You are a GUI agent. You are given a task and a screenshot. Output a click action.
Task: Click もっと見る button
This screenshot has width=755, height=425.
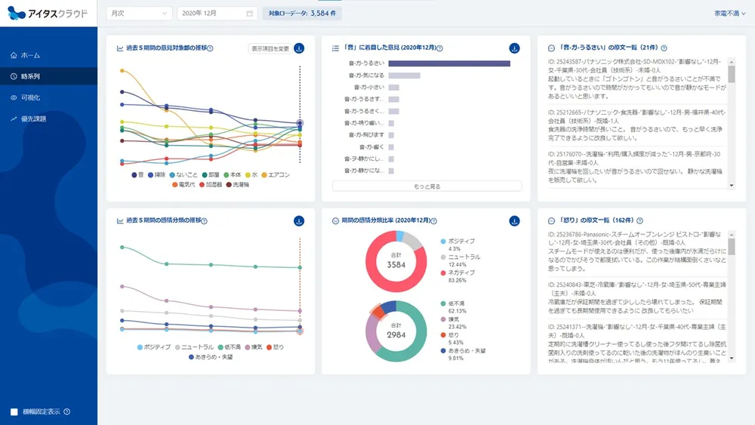(427, 186)
